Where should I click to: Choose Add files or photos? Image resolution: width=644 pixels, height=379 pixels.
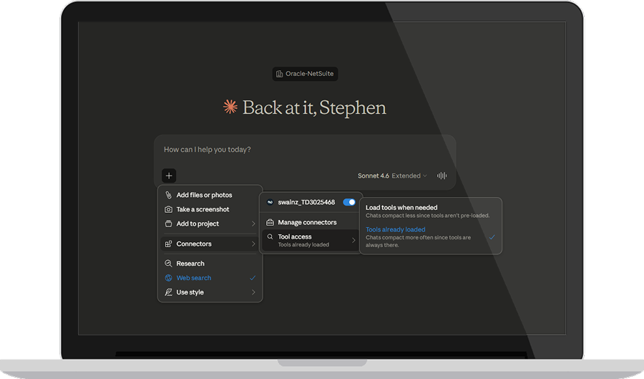click(210, 195)
